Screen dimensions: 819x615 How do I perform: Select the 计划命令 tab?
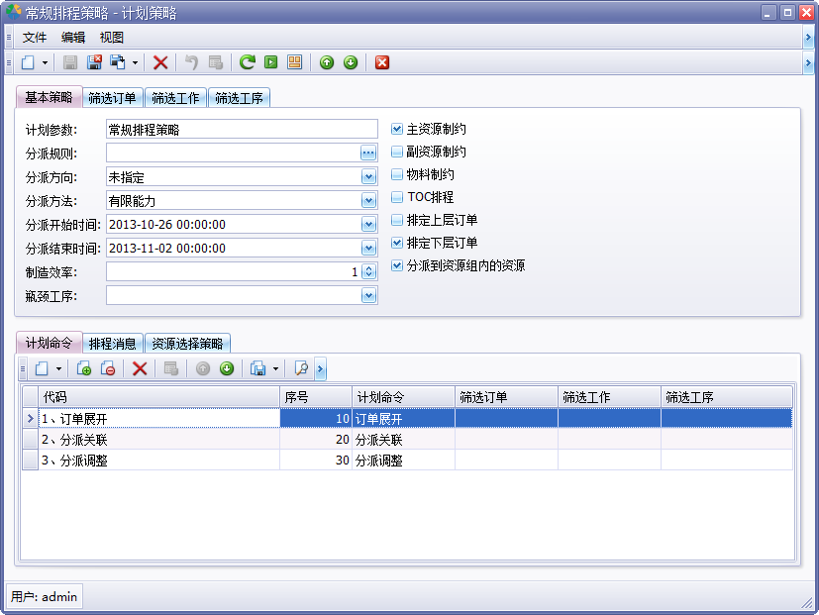tap(50, 343)
